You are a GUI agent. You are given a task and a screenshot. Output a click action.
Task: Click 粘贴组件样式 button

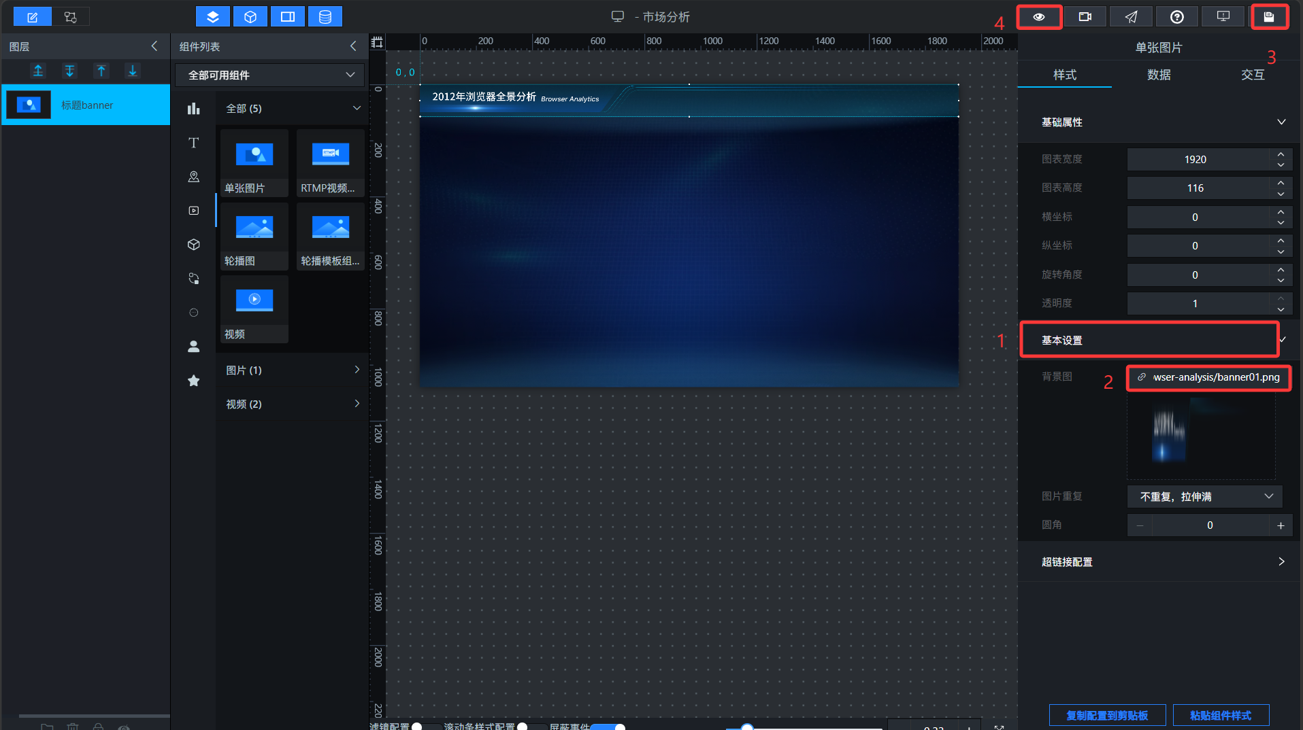click(x=1221, y=715)
